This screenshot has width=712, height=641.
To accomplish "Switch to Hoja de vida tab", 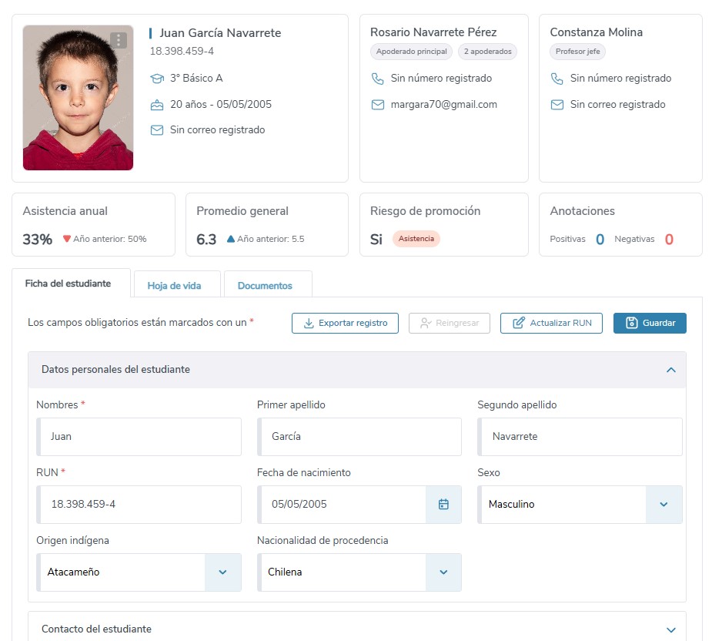I will [x=175, y=286].
